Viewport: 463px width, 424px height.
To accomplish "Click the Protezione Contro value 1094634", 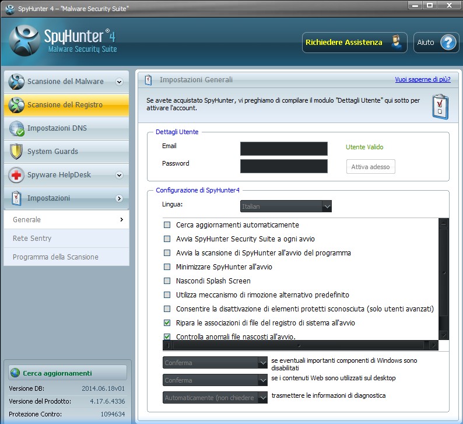I will click(113, 414).
